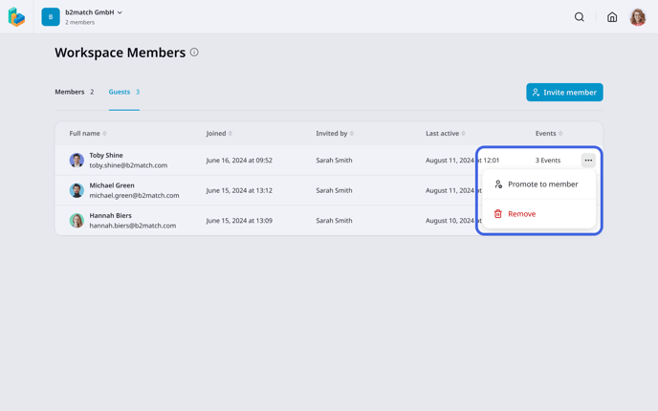Open the search magnifier icon
The image size is (658, 411).
[x=580, y=17]
